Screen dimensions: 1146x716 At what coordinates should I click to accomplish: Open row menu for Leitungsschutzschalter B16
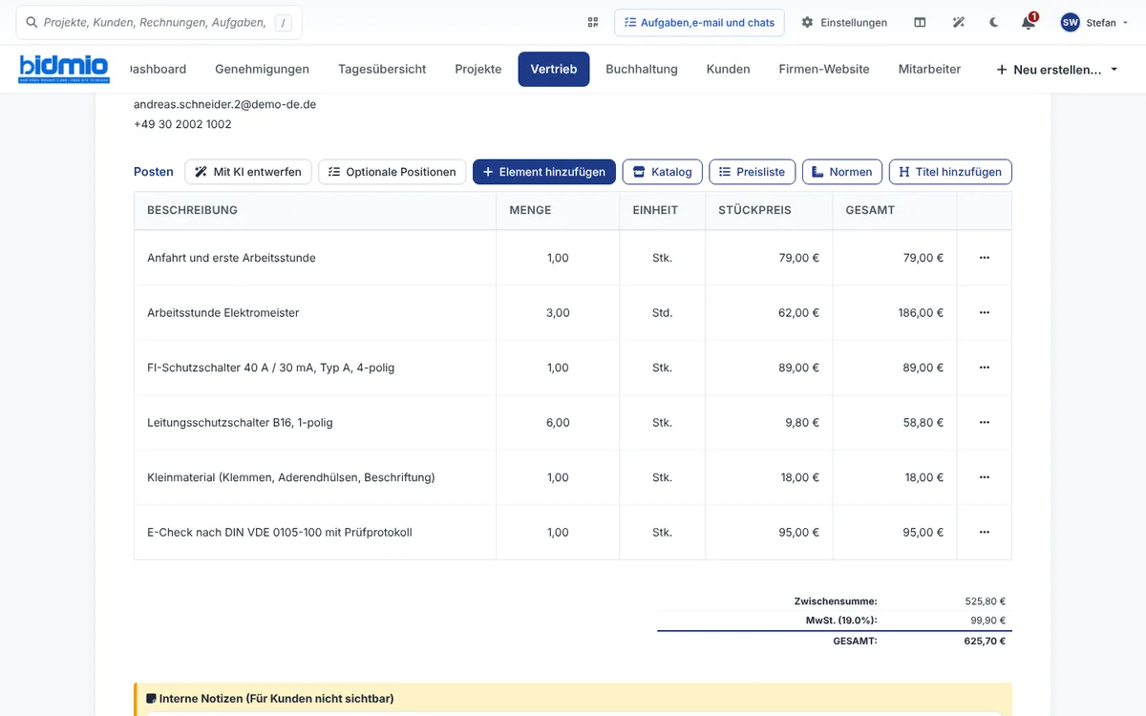(985, 422)
